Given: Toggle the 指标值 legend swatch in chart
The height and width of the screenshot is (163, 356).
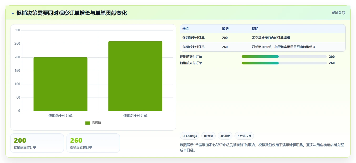Looking at the screenshot, I should [88, 123].
